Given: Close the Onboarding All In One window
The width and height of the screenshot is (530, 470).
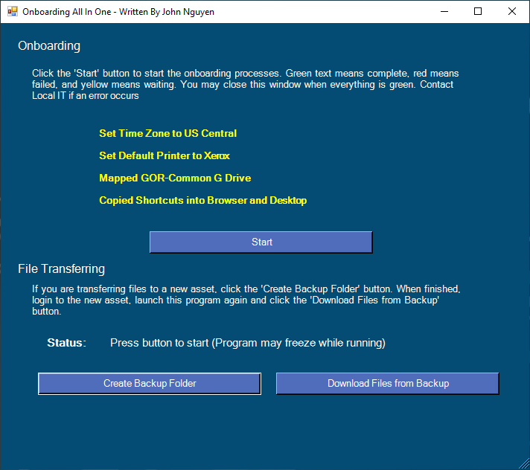Looking at the screenshot, I should coord(512,11).
